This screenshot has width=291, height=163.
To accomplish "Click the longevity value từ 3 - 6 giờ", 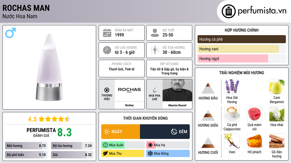I will (x=125, y=52).
